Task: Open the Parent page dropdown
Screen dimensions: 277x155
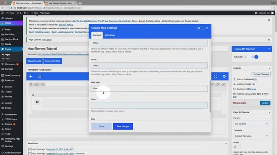Action: click(251, 124)
